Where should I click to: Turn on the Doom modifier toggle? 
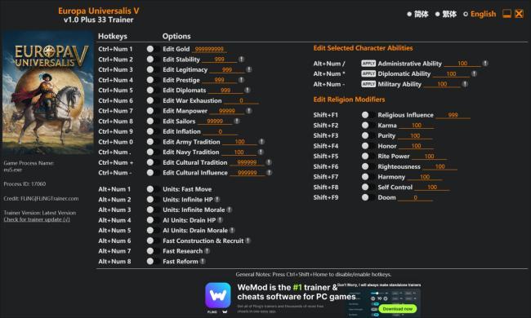[x=368, y=197]
